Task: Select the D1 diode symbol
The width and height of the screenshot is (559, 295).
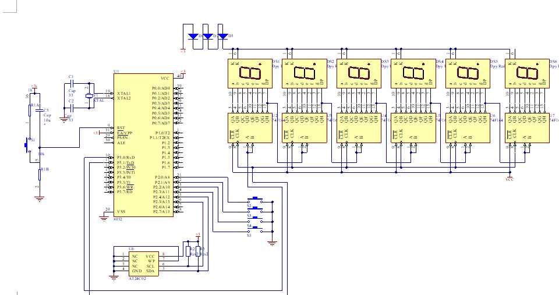Action: coord(193,36)
